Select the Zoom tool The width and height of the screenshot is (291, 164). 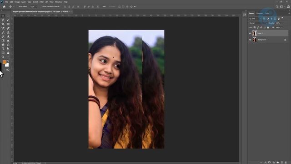pyautogui.click(x=3, y=57)
